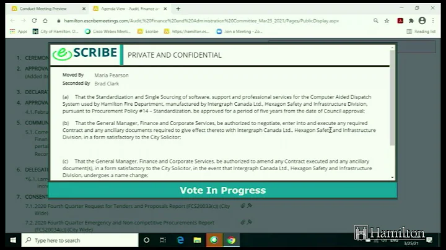Click the scroll down arrow in motion dialog
Image resolution: width=446 pixels, height=250 pixels.
pyautogui.click(x=393, y=177)
